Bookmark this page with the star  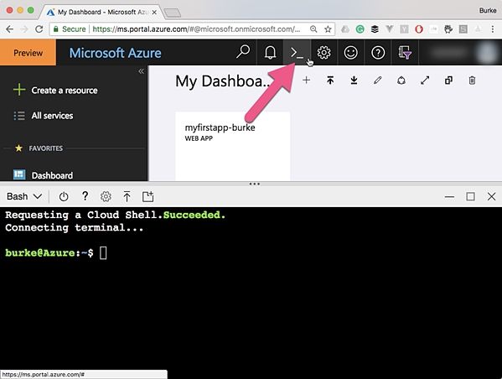(x=328, y=29)
